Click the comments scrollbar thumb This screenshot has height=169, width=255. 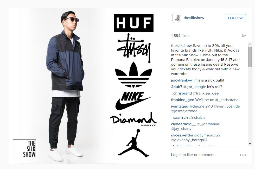point(250,57)
